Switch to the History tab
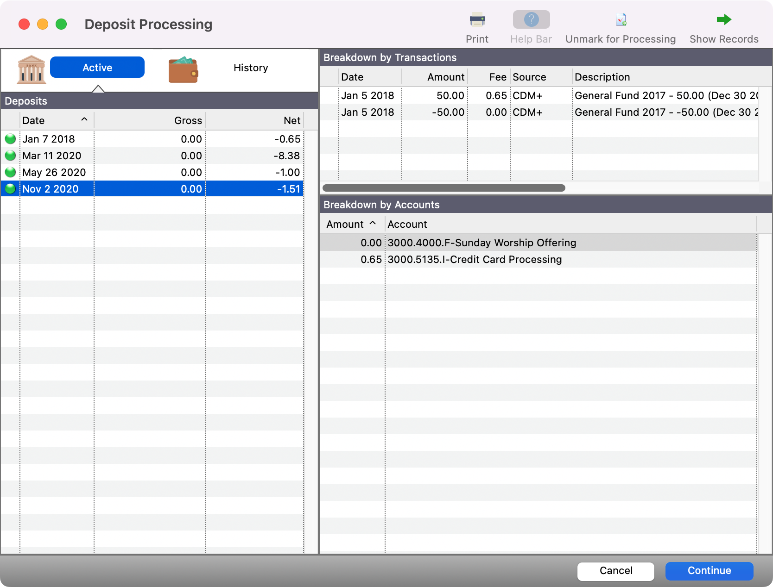 pos(251,68)
